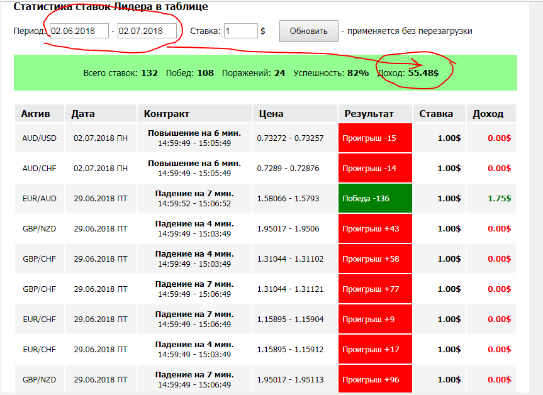Image resolution: width=543 pixels, height=395 pixels.
Task: Click the period end date field 02.07.2018
Action: tap(147, 31)
